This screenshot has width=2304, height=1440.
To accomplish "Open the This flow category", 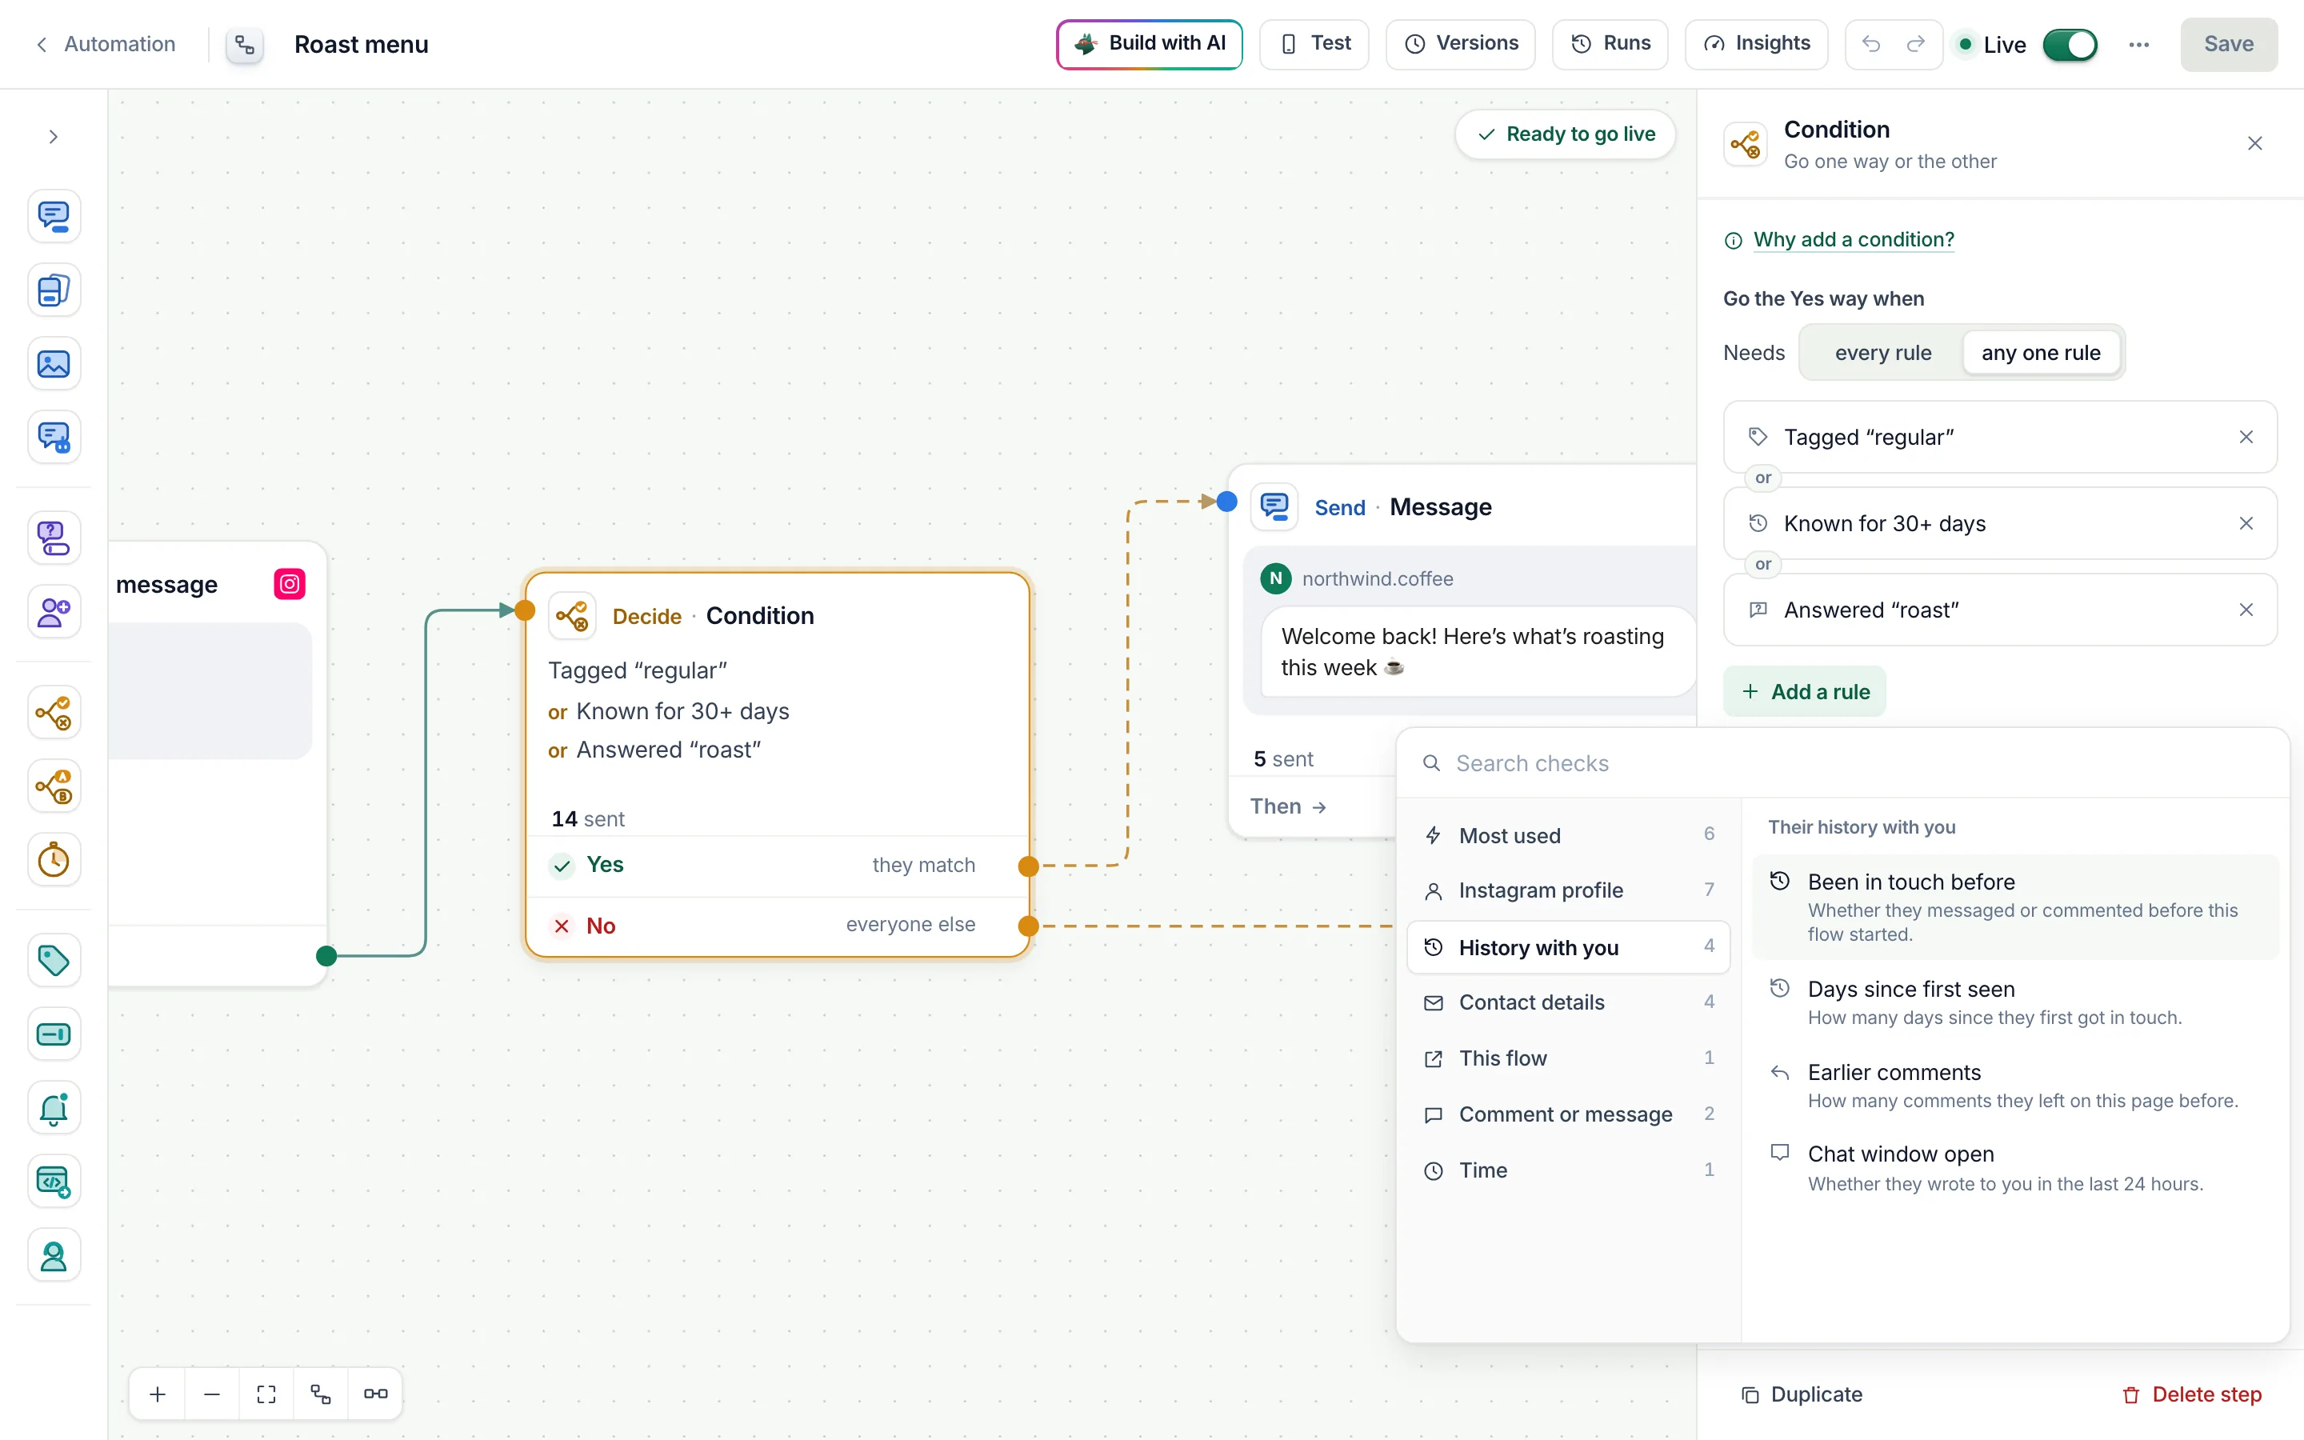I will click(1568, 1058).
